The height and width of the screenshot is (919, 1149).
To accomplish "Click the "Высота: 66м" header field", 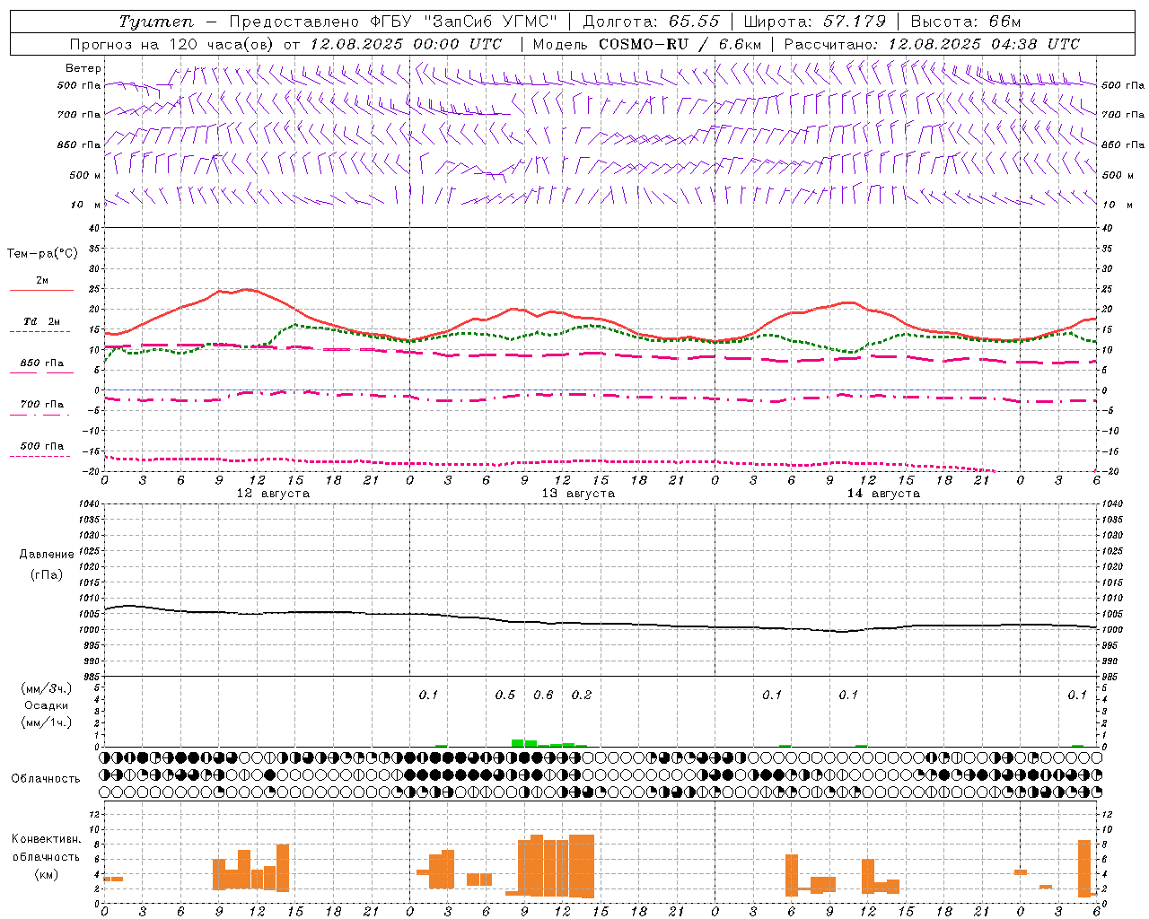I will click(966, 22).
